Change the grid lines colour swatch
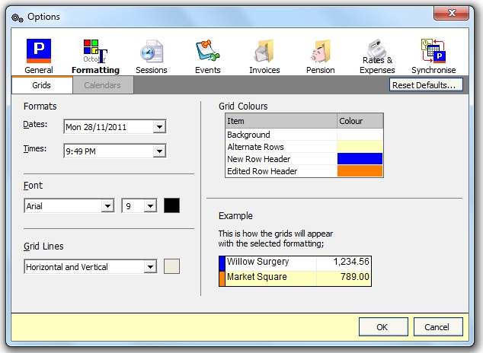Image resolution: width=483 pixels, height=353 pixels. tap(171, 266)
